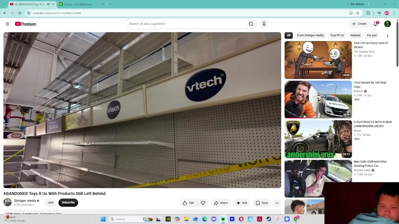Screen dimensions: 399x224
Task: Install app icon in address bar
Action: (x=351, y=13)
